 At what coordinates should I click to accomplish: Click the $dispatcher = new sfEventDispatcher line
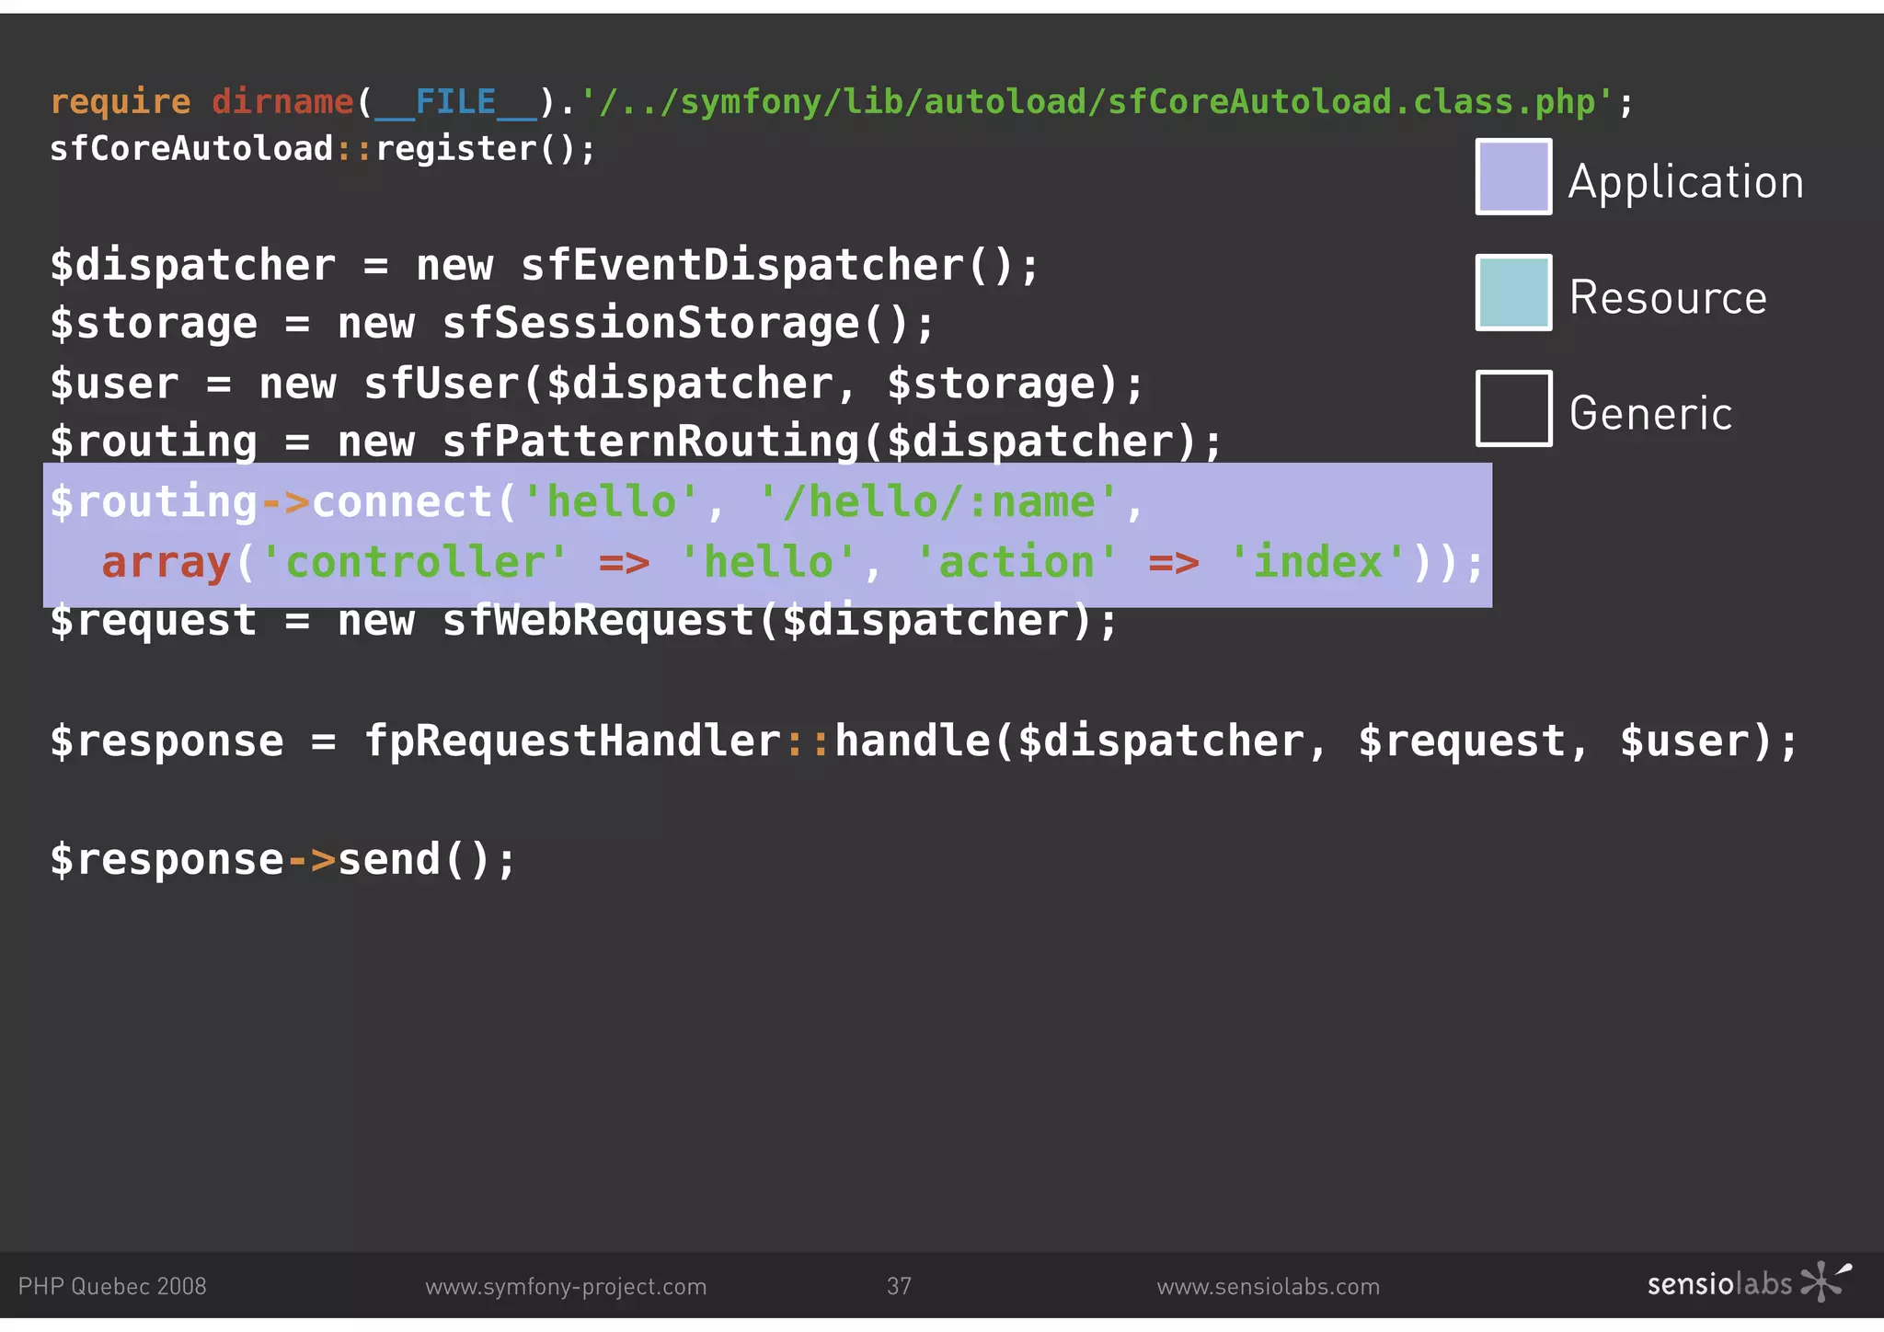click(x=543, y=266)
